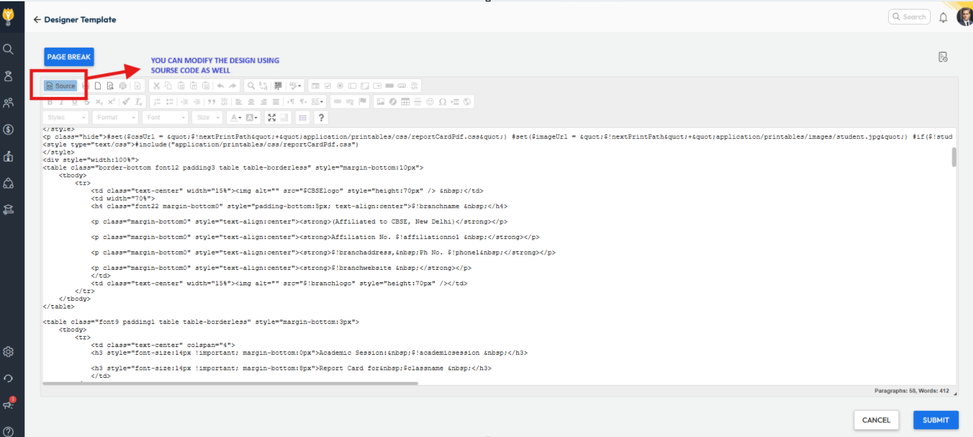Toggle Source code view in editor

pos(60,85)
